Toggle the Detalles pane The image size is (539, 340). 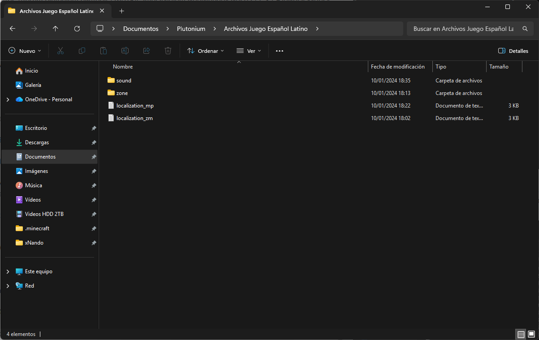(x=513, y=51)
